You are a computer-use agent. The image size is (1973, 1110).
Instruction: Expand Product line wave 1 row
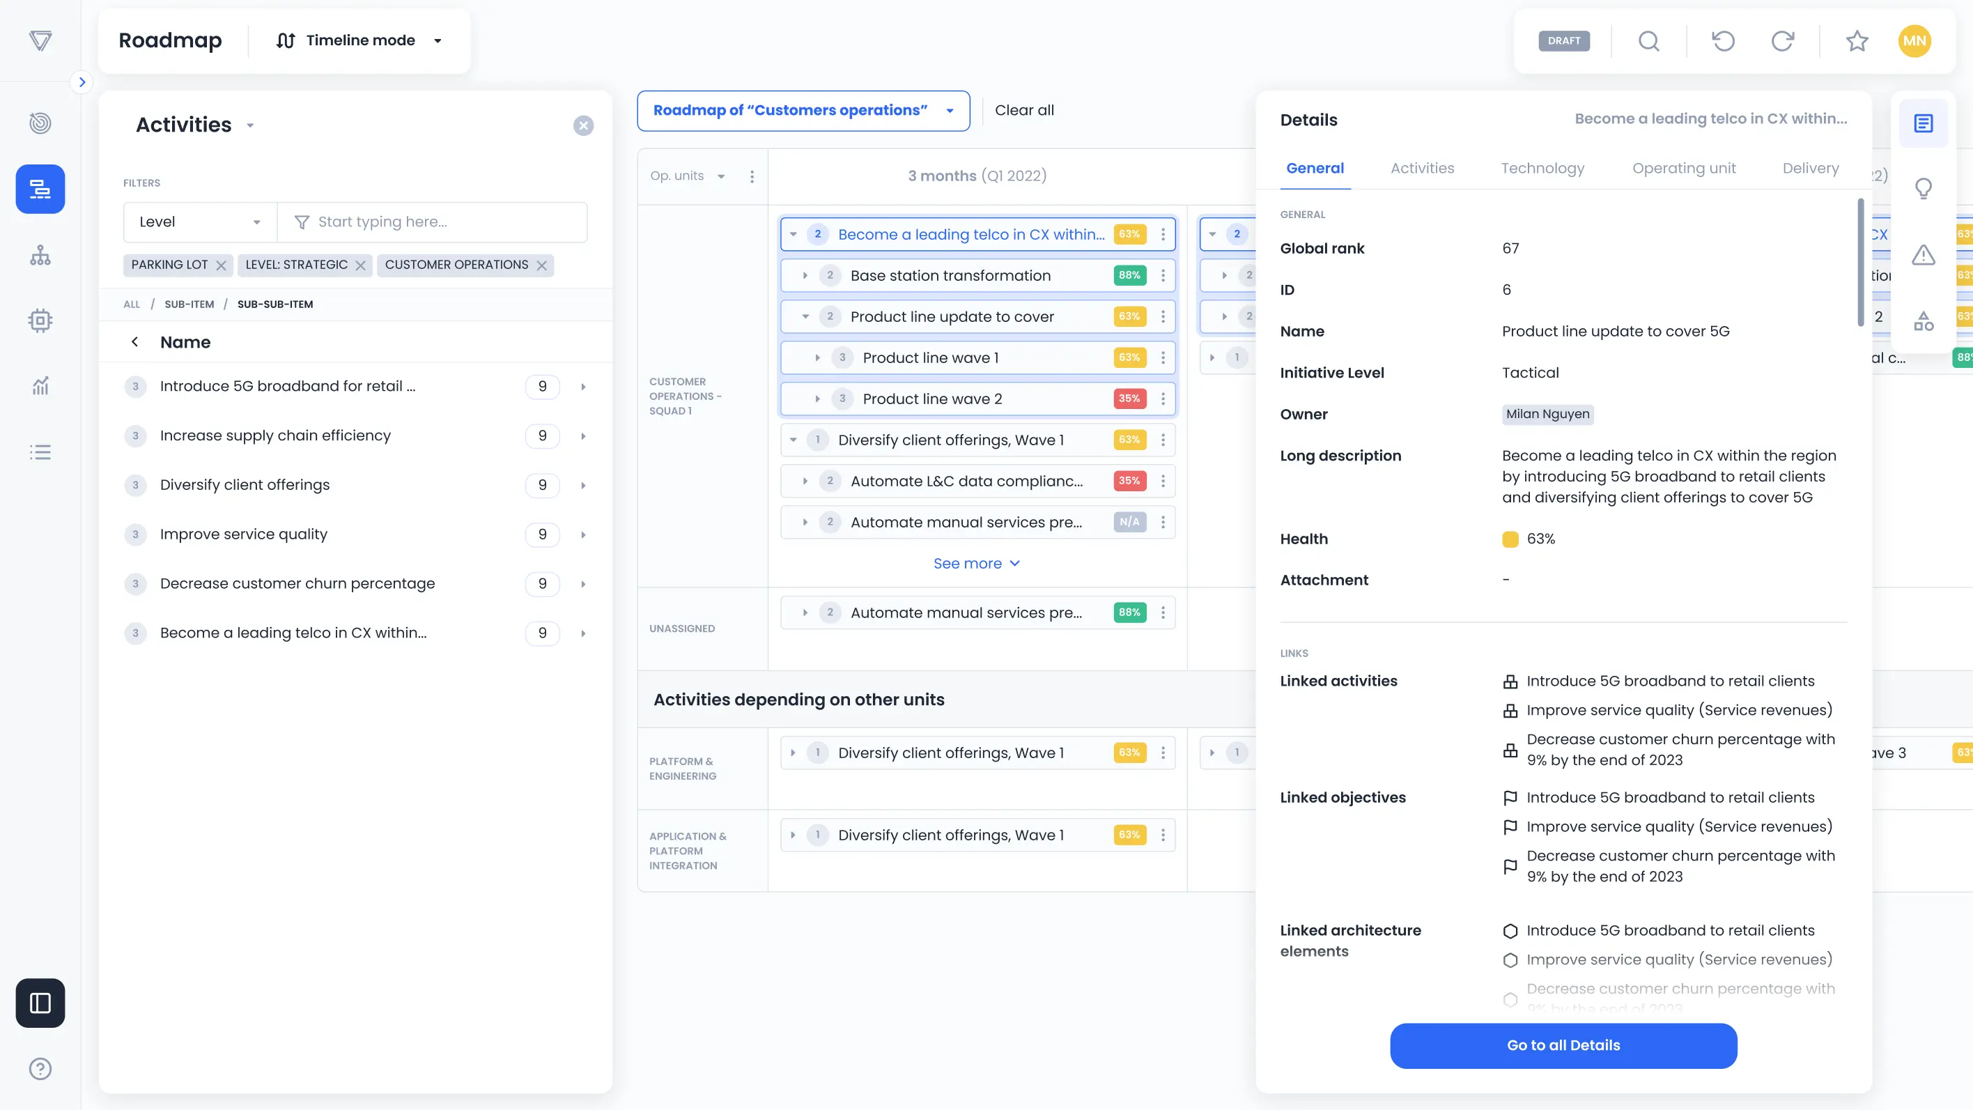(x=817, y=357)
